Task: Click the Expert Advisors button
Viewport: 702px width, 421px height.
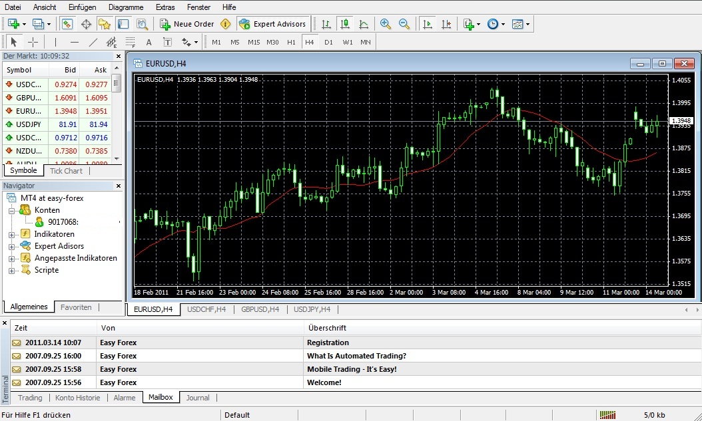Action: point(272,24)
